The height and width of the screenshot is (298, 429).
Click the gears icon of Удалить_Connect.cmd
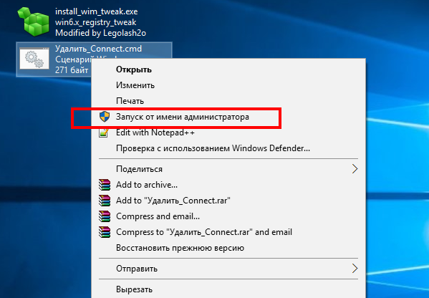tap(34, 58)
